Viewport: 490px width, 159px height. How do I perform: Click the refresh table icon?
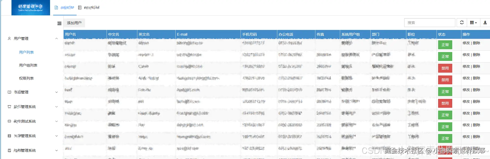click(x=462, y=23)
